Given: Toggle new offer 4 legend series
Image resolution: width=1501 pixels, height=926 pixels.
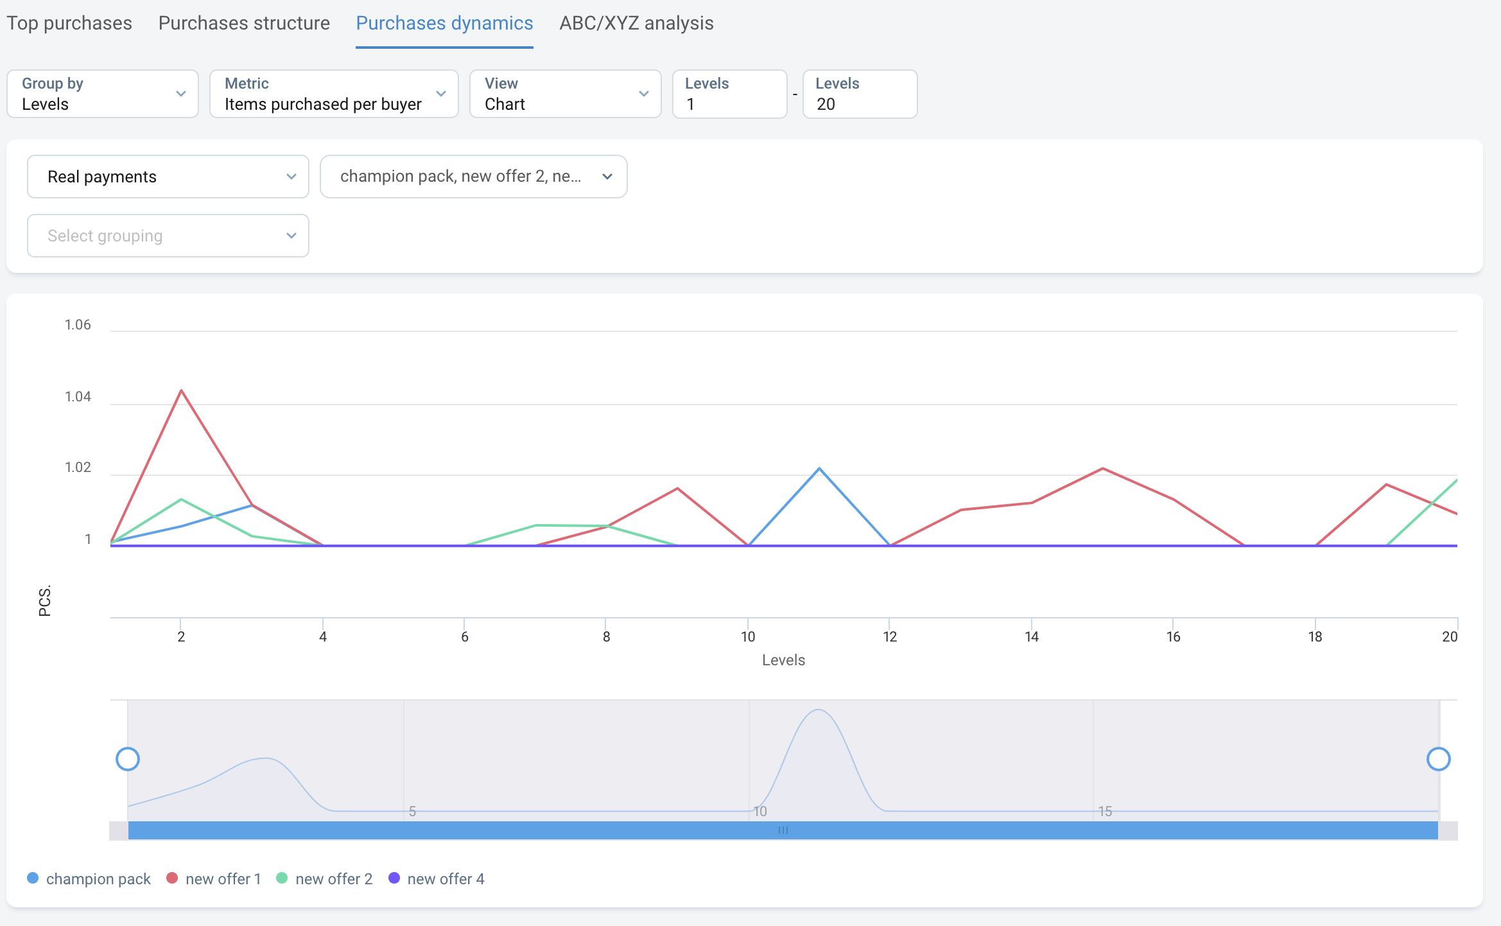Looking at the screenshot, I should [x=437, y=878].
